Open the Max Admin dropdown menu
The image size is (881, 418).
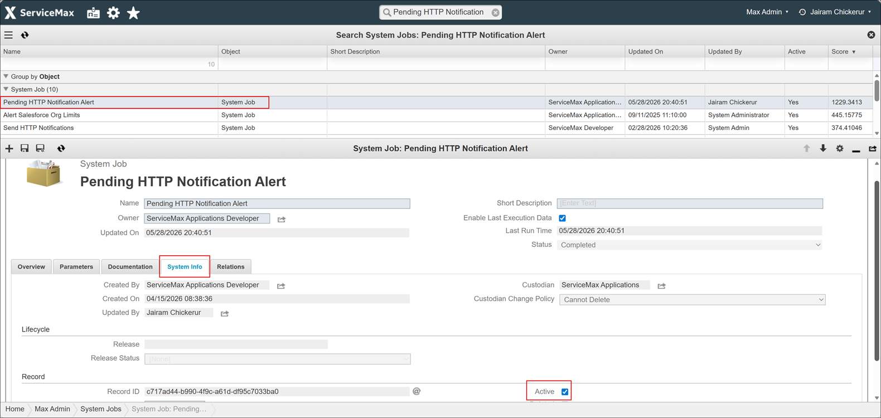click(x=767, y=12)
